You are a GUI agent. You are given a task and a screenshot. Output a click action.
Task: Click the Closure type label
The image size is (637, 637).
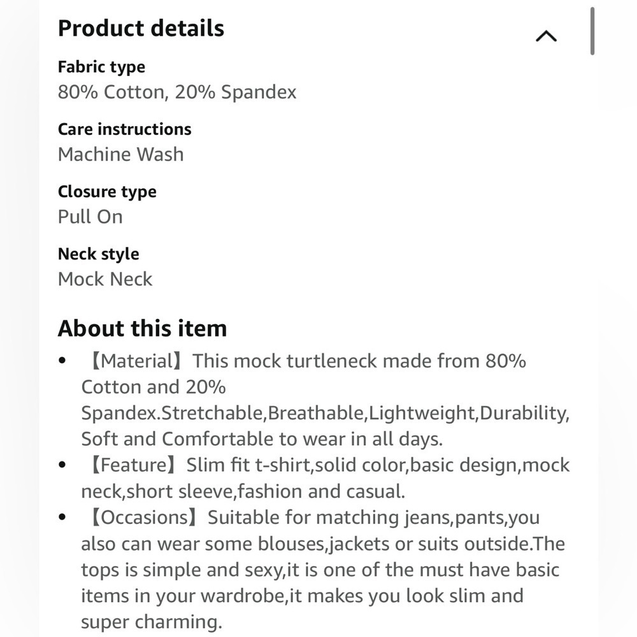107,192
